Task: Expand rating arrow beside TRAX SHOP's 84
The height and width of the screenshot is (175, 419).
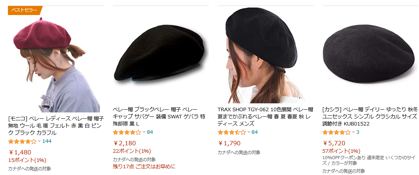Action: point(249,132)
